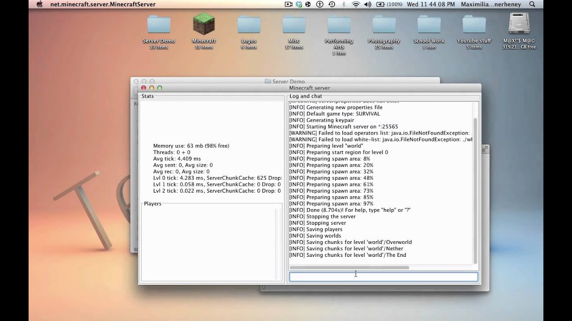Click the 'Threads: 0 + 0' line
The height and width of the screenshot is (321, 572).
tap(172, 152)
